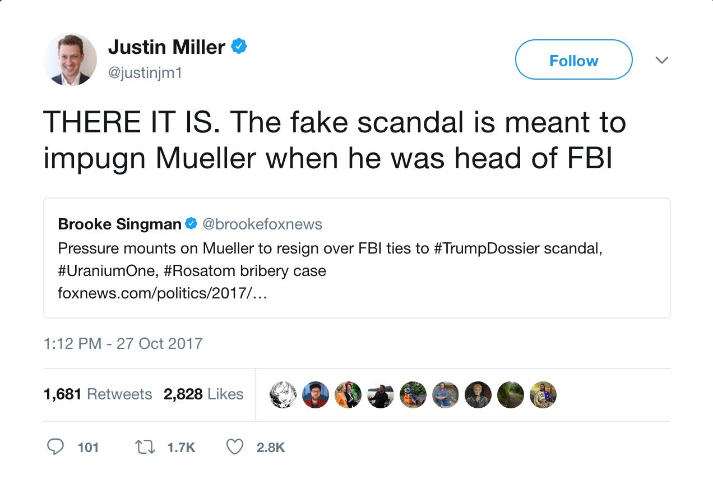The image size is (713, 488).
Task: Open the foxnews.com article link
Action: [163, 293]
